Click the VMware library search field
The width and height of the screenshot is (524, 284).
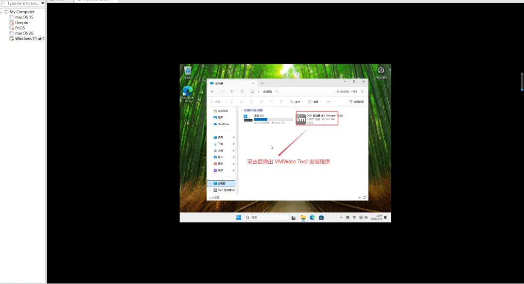[x=23, y=3]
